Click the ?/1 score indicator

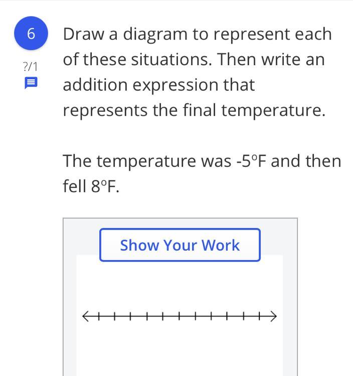pyautogui.click(x=30, y=66)
